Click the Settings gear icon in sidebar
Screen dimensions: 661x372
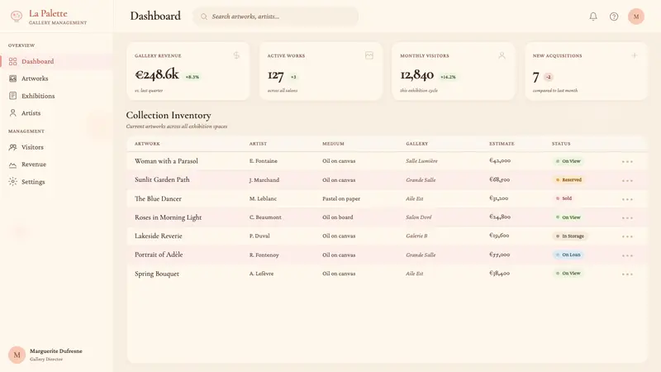pos(13,182)
